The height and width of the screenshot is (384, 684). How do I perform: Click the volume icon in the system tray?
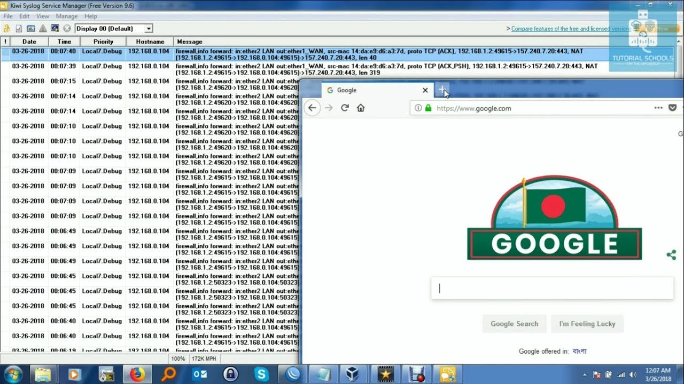pos(633,374)
